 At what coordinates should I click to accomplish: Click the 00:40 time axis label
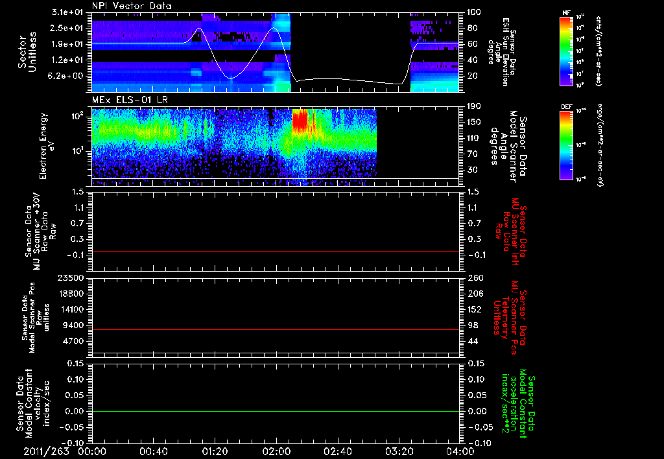pyautogui.click(x=153, y=452)
